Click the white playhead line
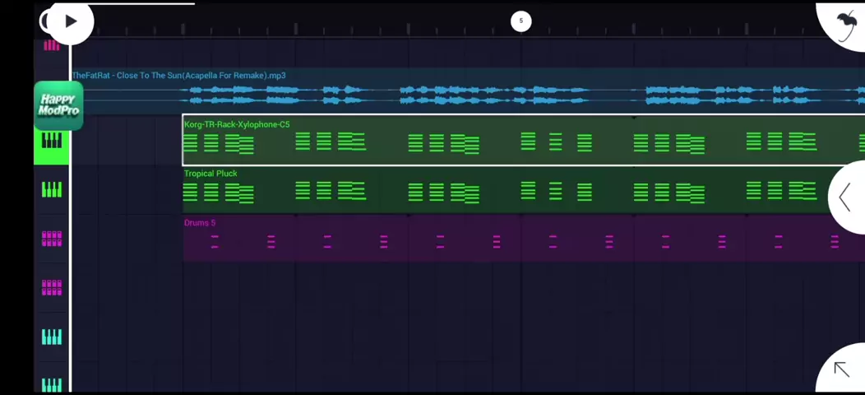The image size is (865, 395). [71, 247]
